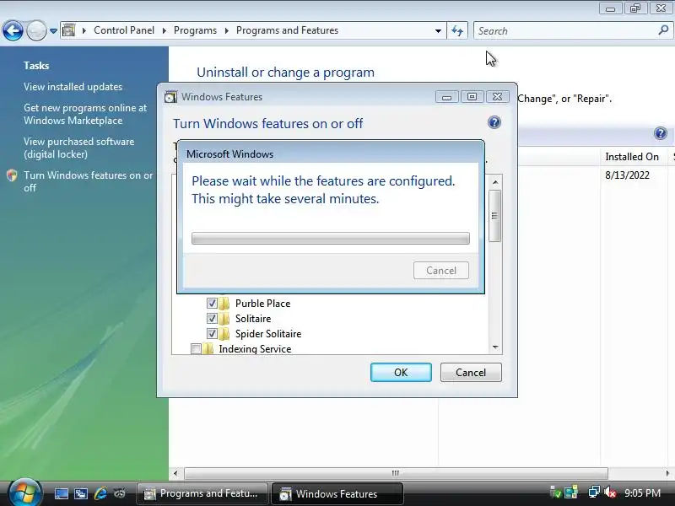Click the features list scroll up arrow
Image resolution: width=675 pixels, height=506 pixels.
[495, 182]
